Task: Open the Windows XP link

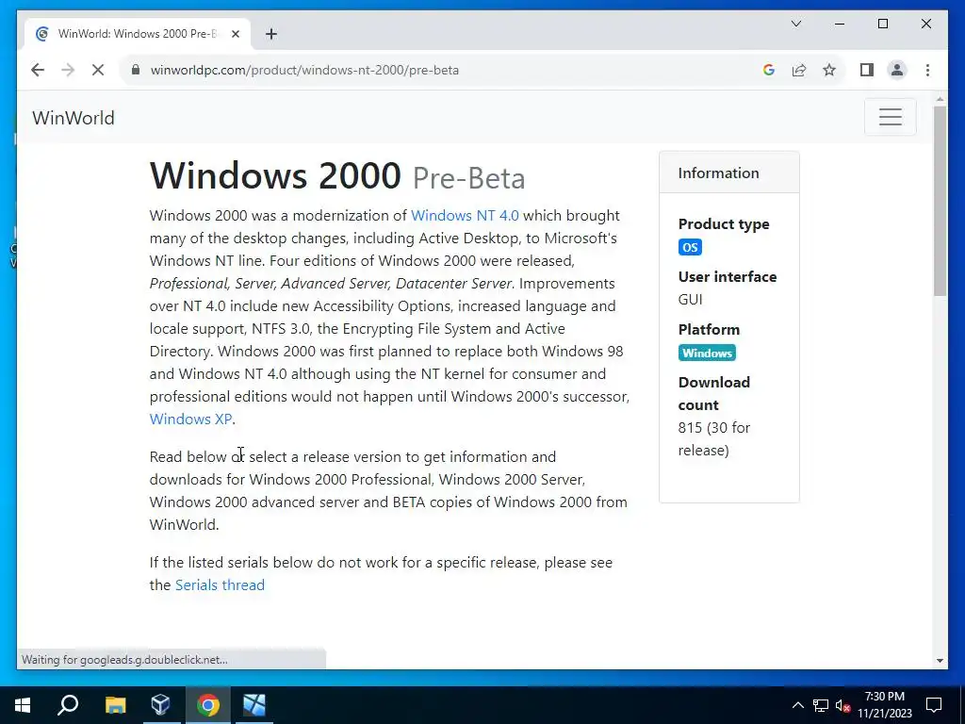Action: coord(190,419)
